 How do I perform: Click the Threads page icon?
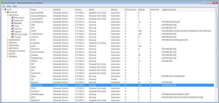click(x=12, y=37)
